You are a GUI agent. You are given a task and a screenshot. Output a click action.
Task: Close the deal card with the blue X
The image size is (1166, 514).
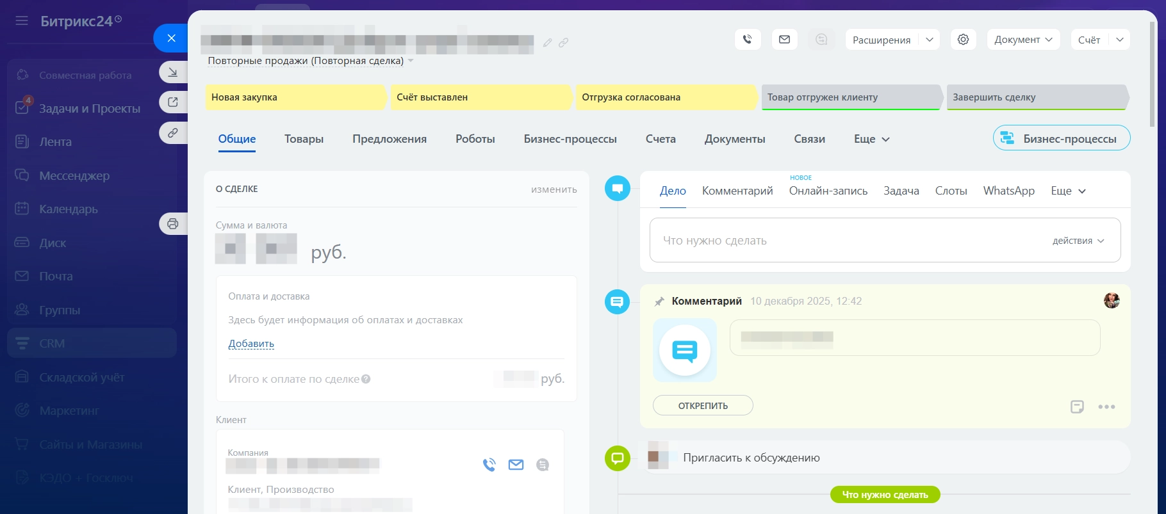click(x=171, y=38)
